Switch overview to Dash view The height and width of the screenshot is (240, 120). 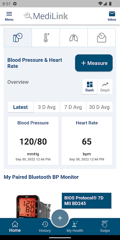pos(89,87)
